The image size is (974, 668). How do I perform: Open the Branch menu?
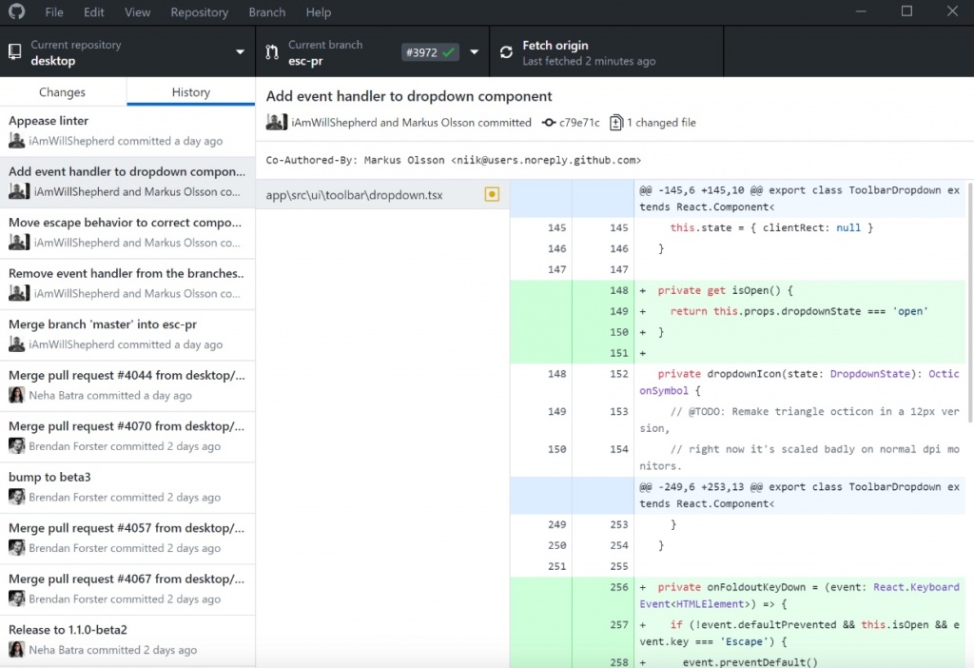tap(266, 12)
